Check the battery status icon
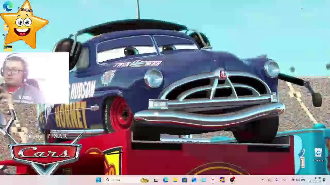This screenshot has height=185, width=330. 303,180
